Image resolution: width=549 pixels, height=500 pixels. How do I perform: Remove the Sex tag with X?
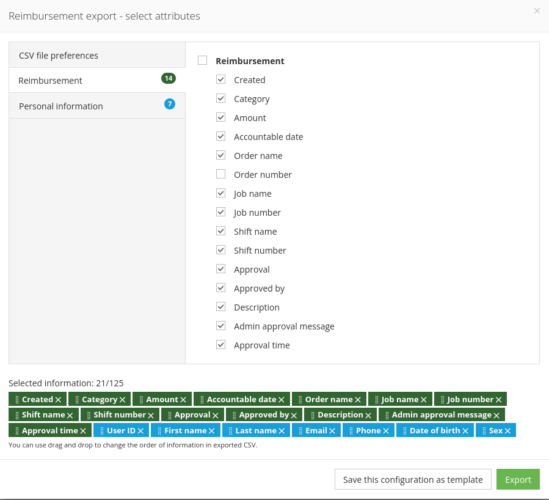507,431
